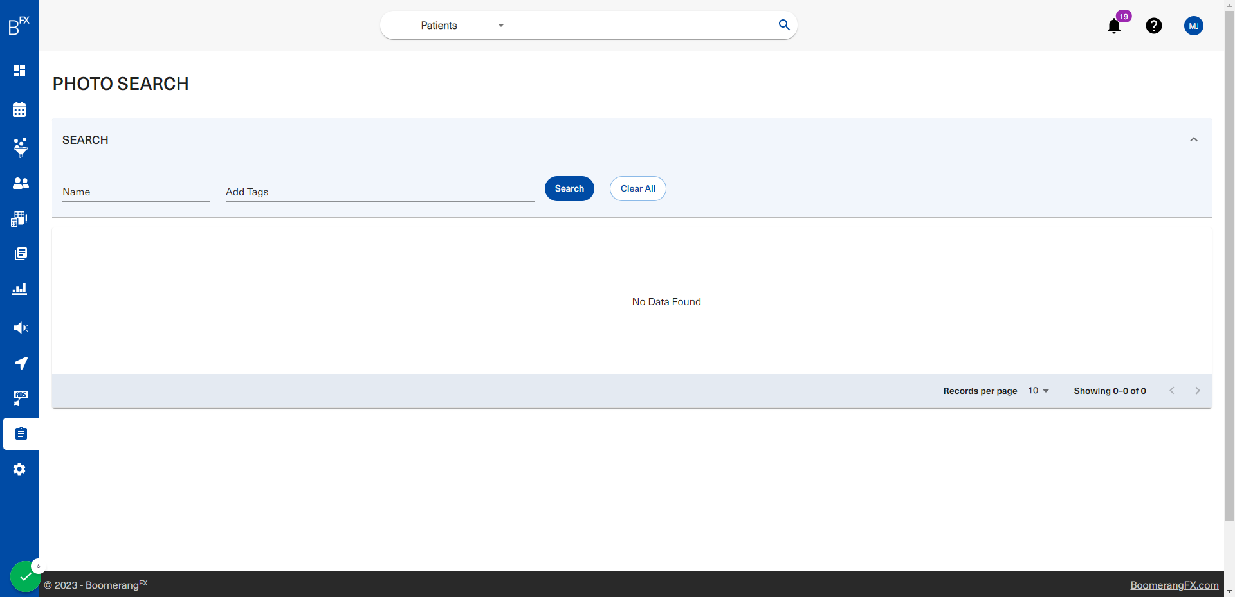Open the patients people icon in sidebar
Screen dimensions: 1235x597
tap(21, 183)
